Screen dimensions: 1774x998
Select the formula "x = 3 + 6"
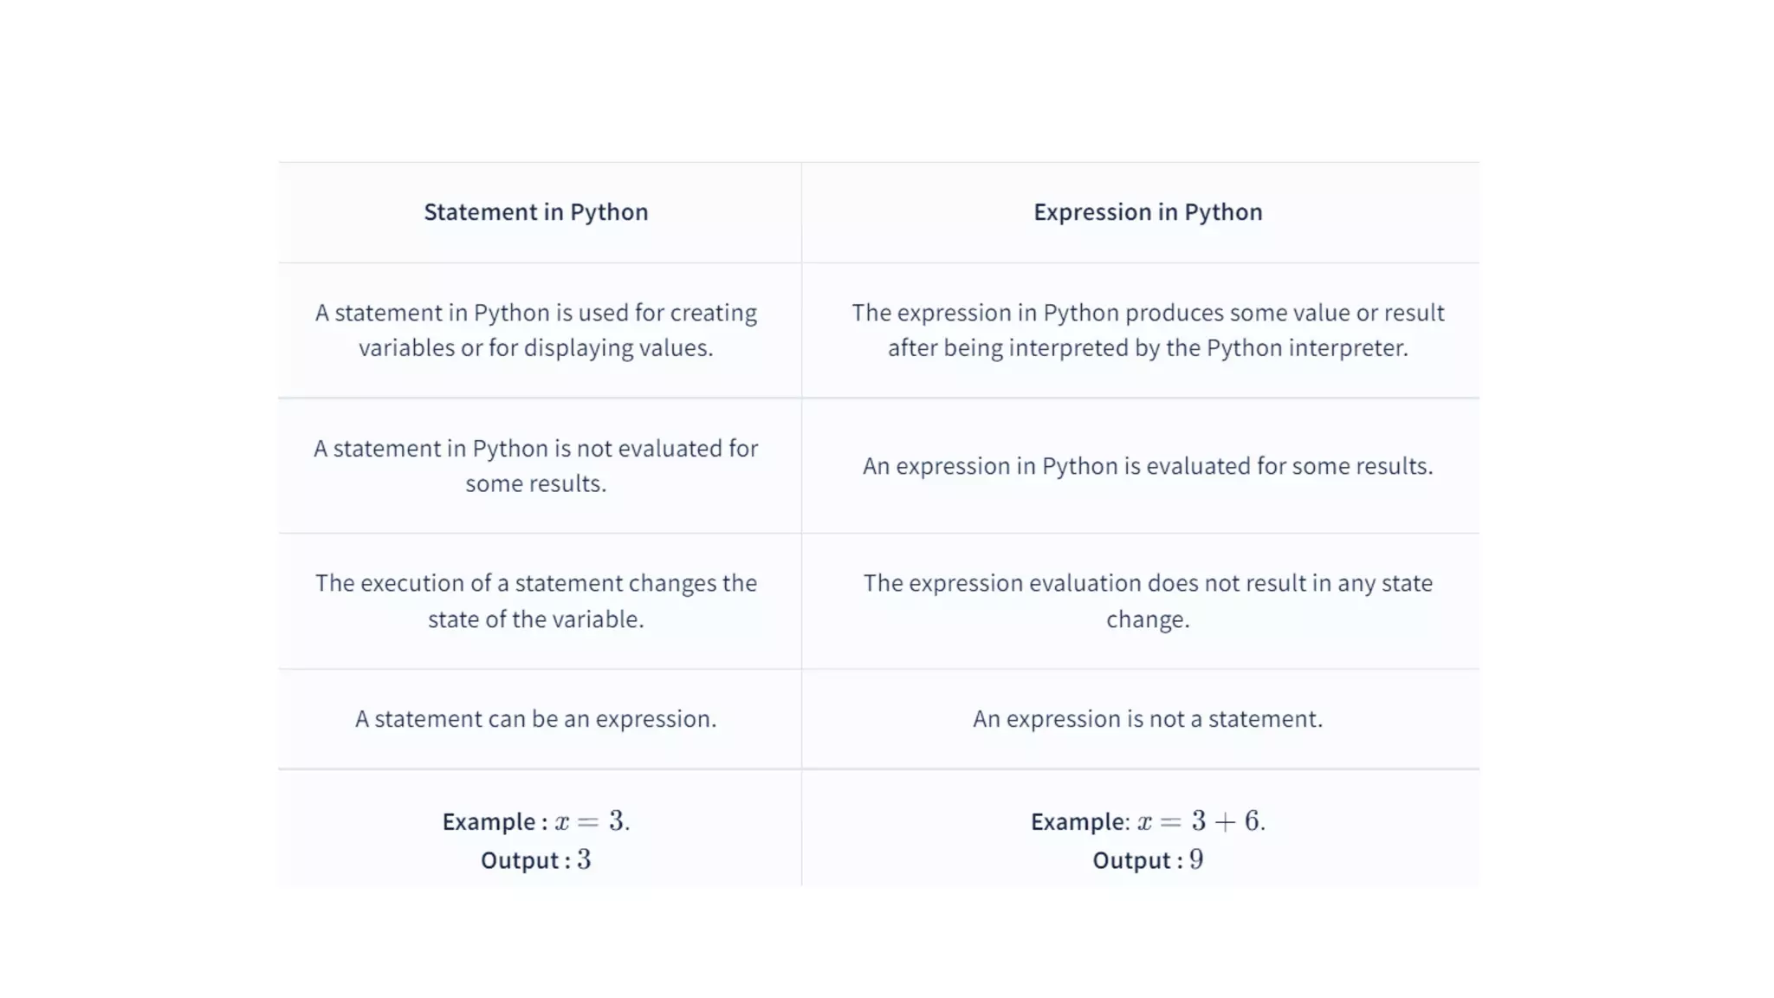(x=1199, y=820)
